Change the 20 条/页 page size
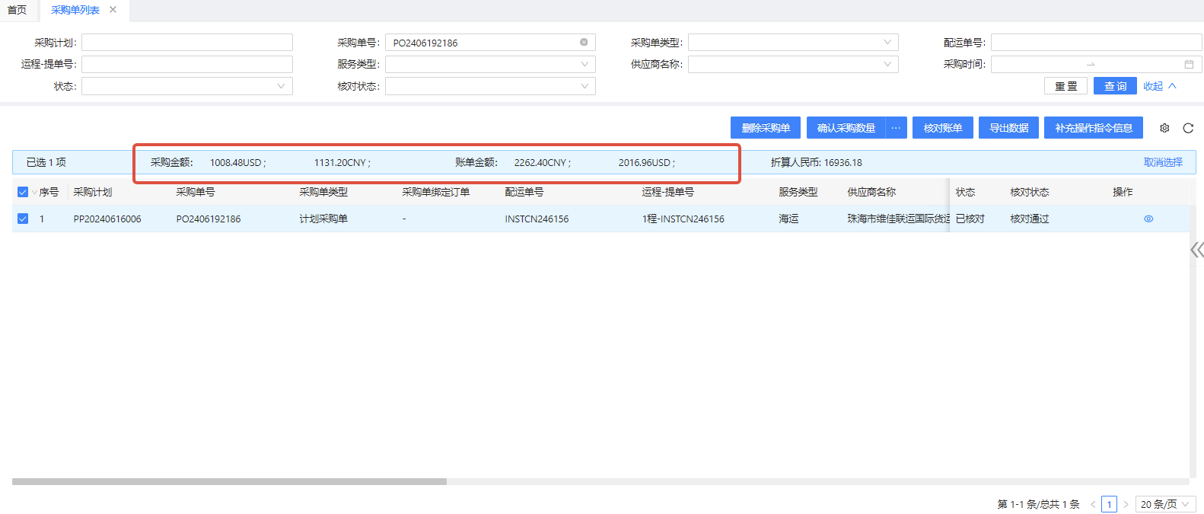Image resolution: width=1204 pixels, height=514 pixels. click(1164, 504)
